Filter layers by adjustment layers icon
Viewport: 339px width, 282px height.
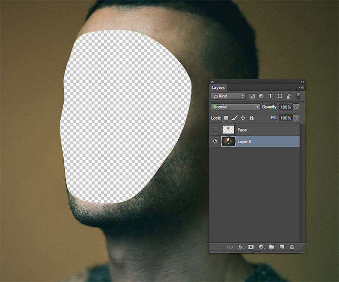(x=261, y=96)
